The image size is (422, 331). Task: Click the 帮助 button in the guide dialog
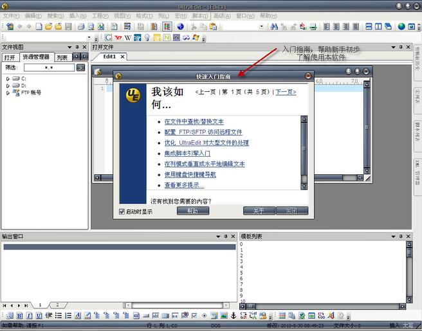click(193, 211)
